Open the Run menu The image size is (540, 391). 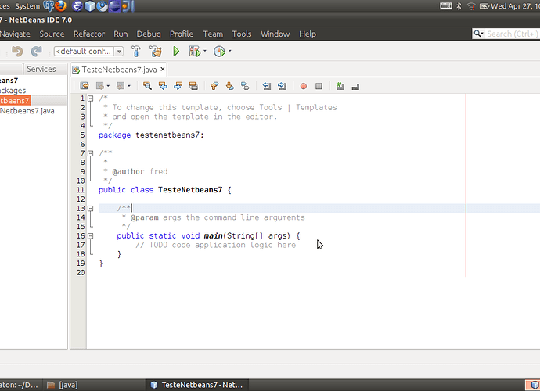(121, 34)
